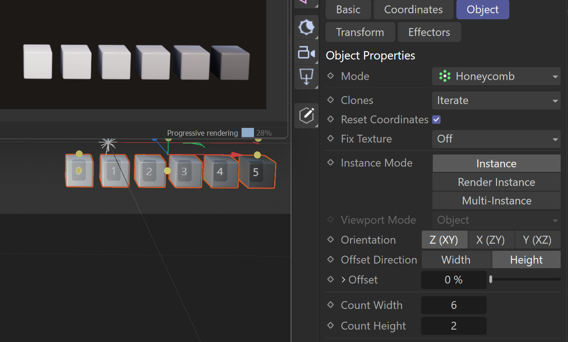Image resolution: width=568 pixels, height=342 pixels.
Task: Click keyframe diamond next to Count Width
Action: click(331, 305)
